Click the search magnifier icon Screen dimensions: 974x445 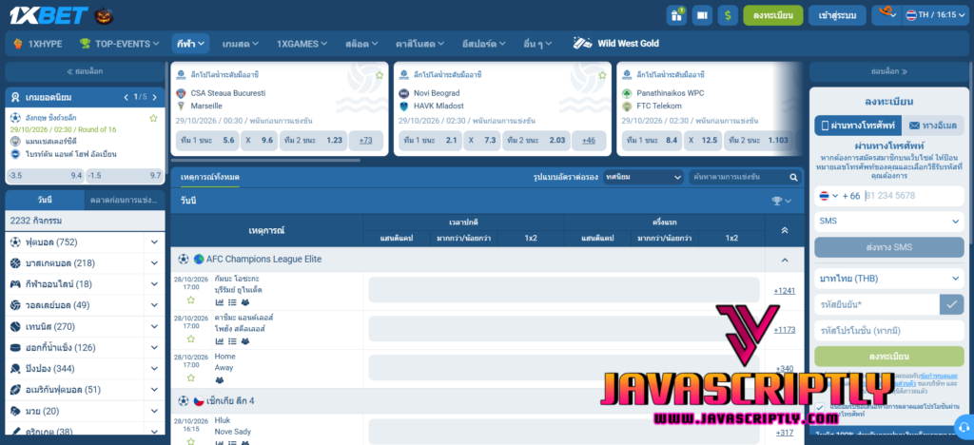click(x=793, y=178)
